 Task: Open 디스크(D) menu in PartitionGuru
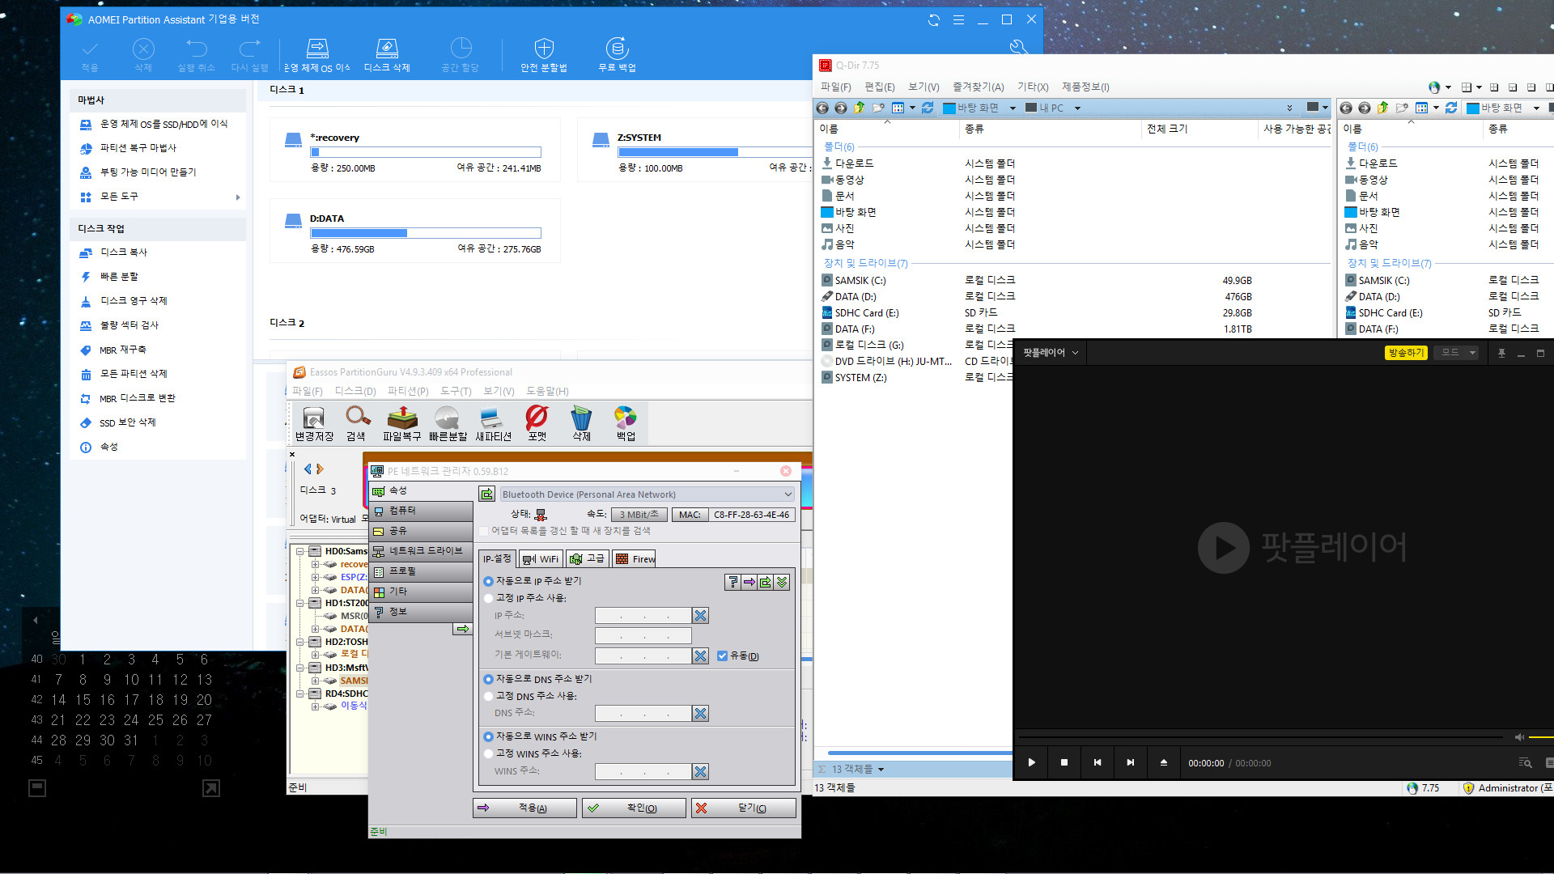tap(355, 391)
